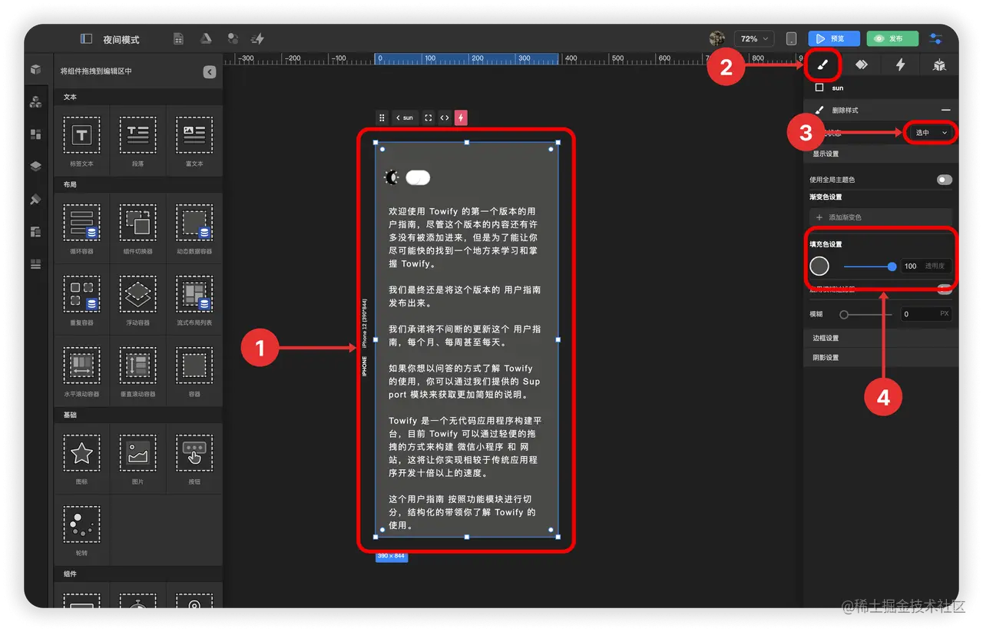The image size is (983, 632).
Task: Open the double-diamond tab in right panel
Action: point(862,65)
